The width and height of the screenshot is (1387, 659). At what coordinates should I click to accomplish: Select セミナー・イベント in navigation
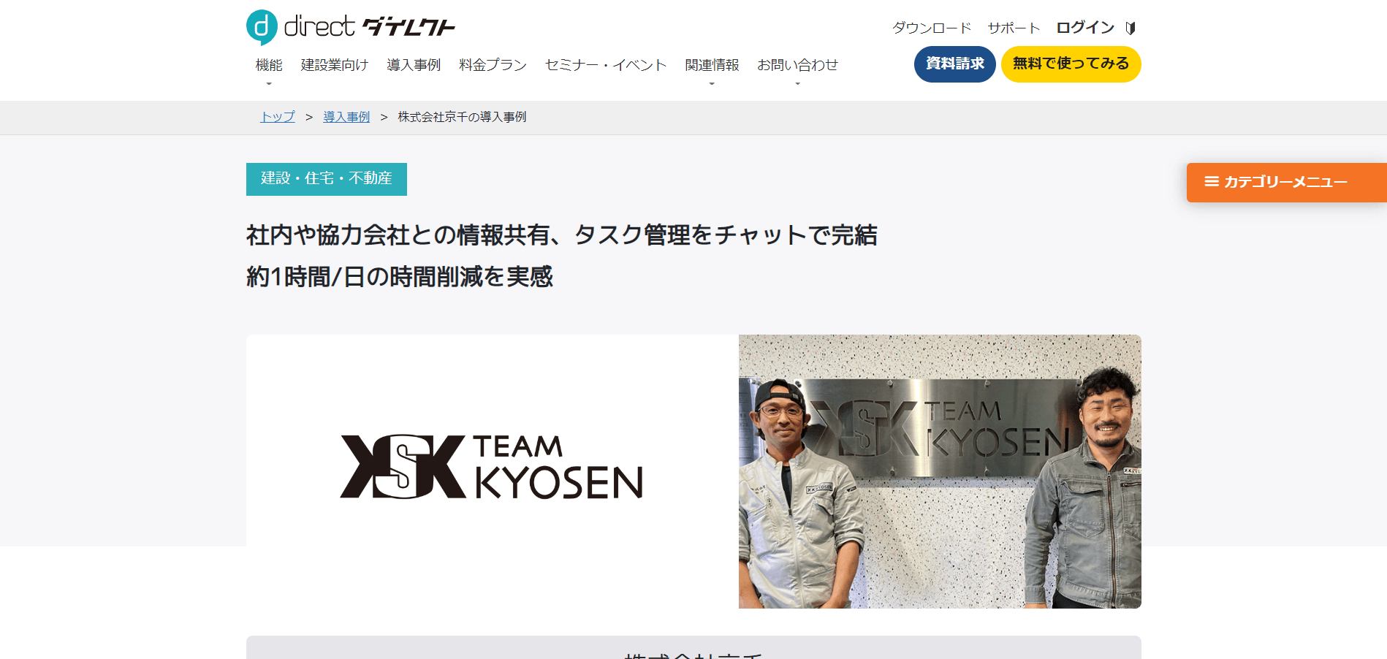tap(606, 65)
